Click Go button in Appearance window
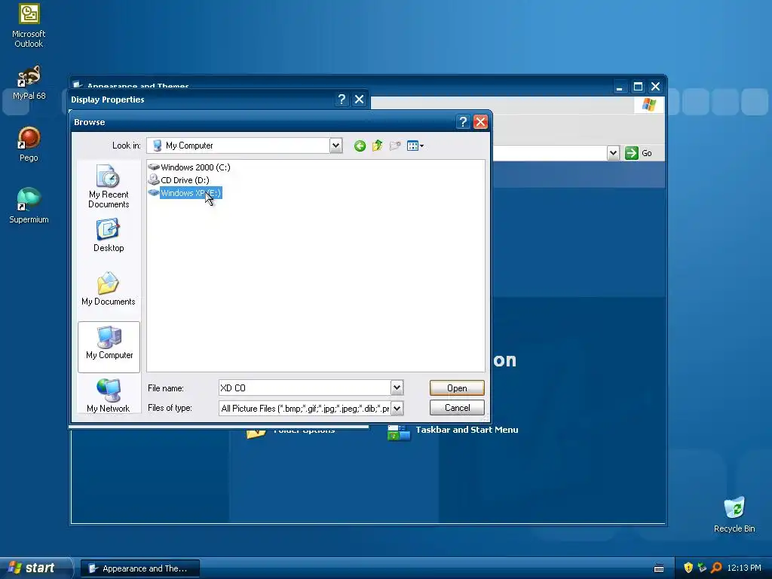772x579 pixels. [x=638, y=153]
